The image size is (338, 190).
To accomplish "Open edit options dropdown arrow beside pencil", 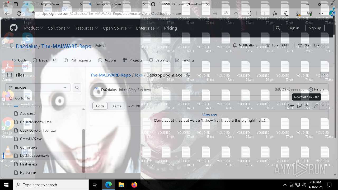I will [x=322, y=106].
